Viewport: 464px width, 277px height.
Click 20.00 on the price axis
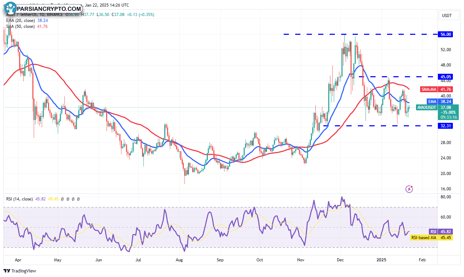coord(446,173)
